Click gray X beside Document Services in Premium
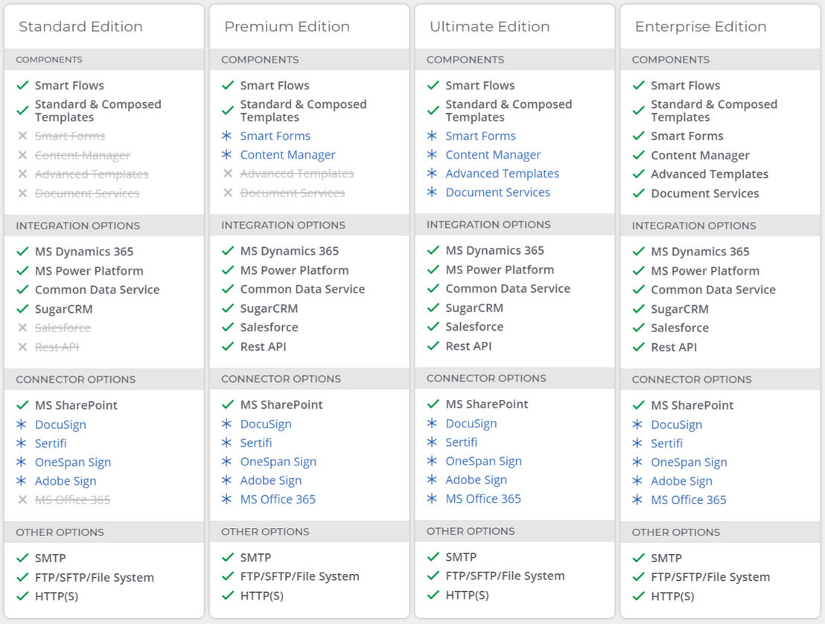 coord(228,193)
